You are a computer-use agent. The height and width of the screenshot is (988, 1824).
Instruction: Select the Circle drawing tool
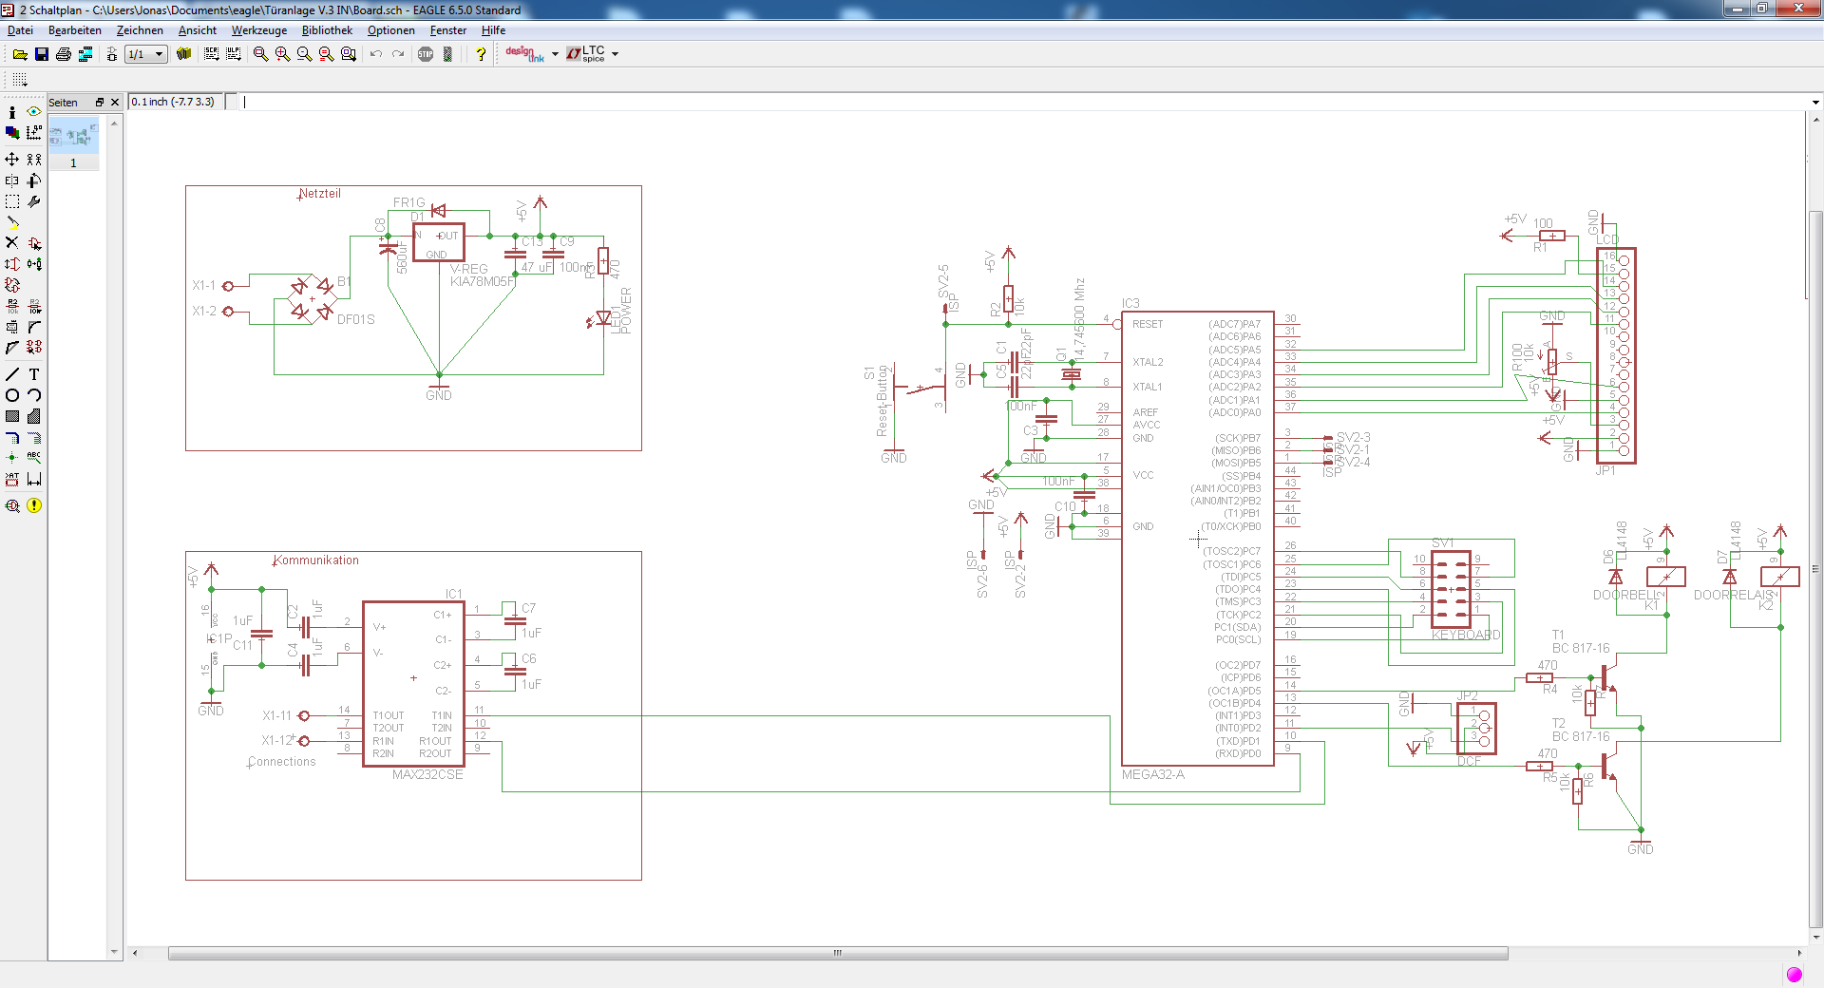(12, 395)
